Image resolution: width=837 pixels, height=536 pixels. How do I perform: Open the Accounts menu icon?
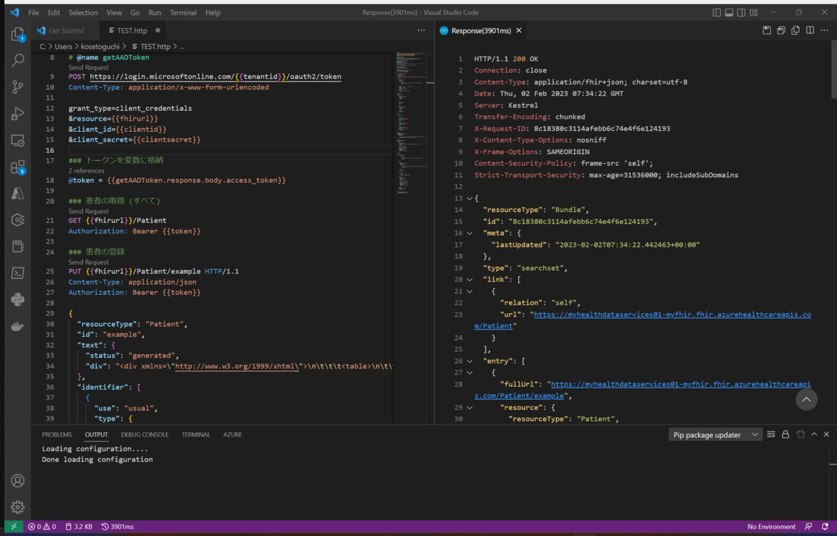[17, 481]
